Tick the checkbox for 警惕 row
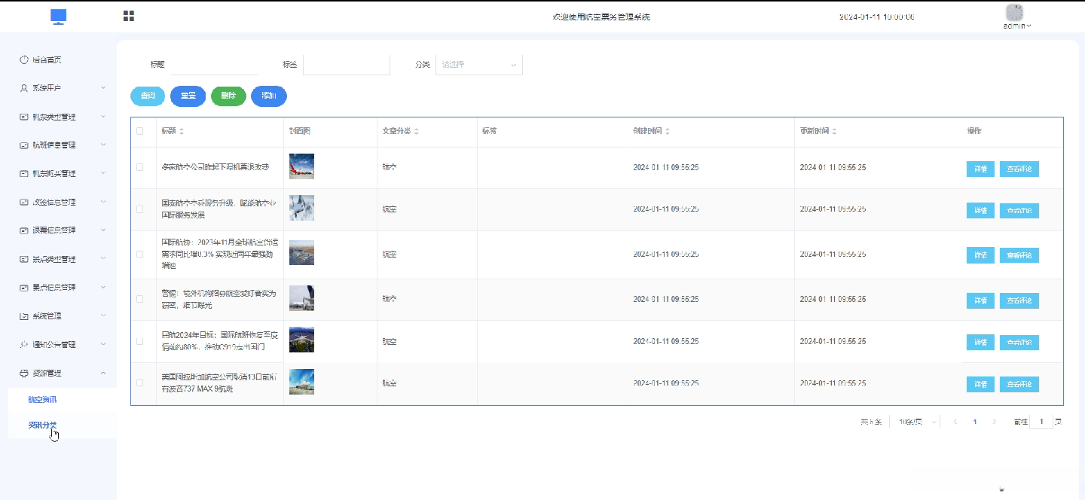 point(139,299)
